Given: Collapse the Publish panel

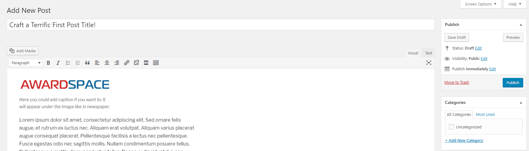Looking at the screenshot, I should (x=521, y=25).
